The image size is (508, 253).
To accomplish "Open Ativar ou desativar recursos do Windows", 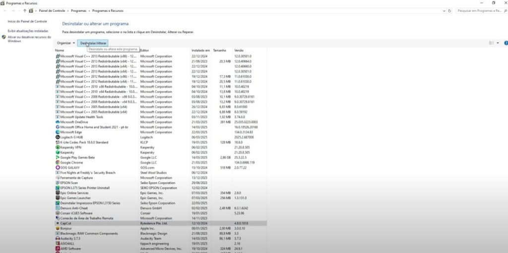I will (x=29, y=39).
